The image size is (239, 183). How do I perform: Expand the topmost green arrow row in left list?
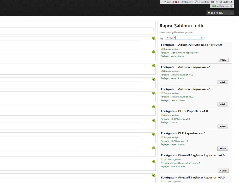154,38
